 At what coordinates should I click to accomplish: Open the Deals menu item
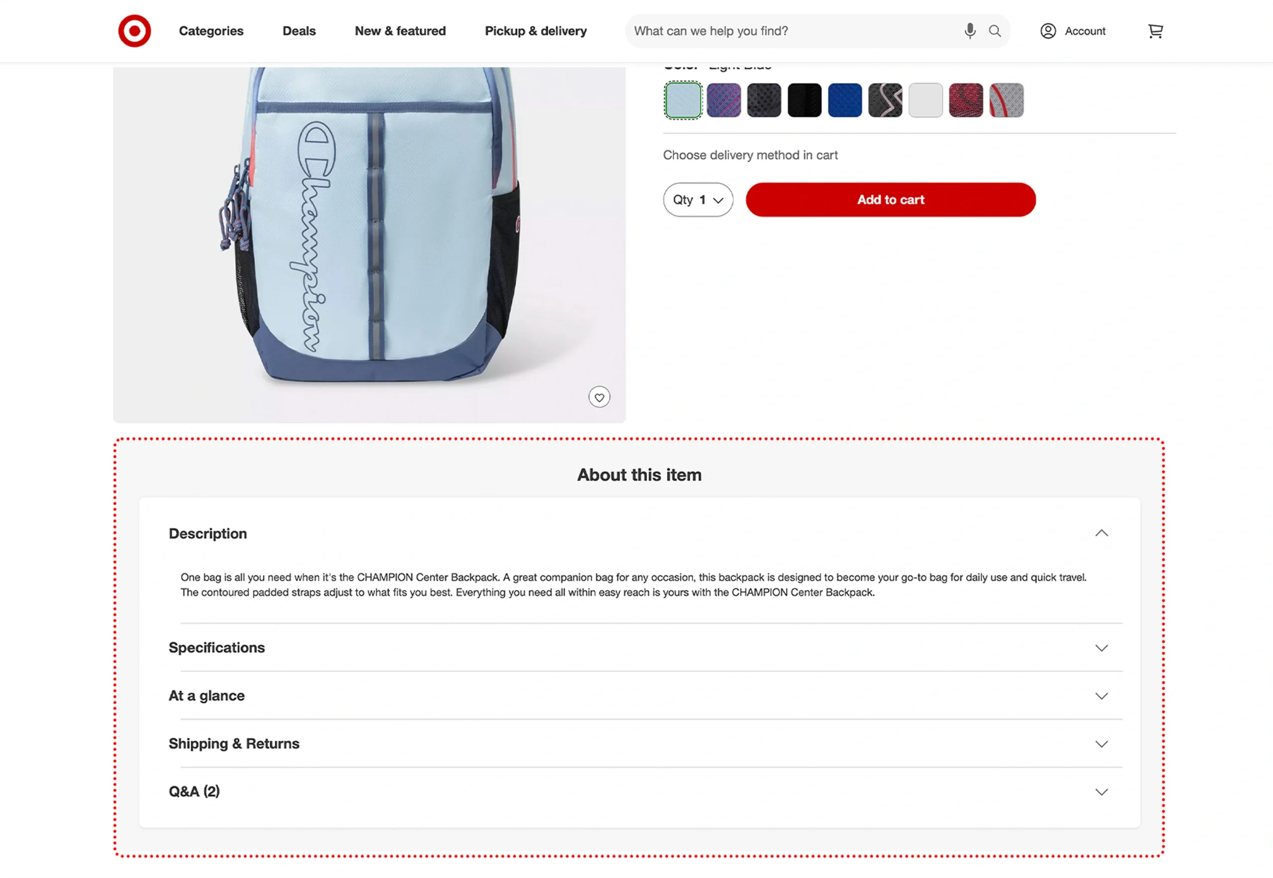pos(299,31)
